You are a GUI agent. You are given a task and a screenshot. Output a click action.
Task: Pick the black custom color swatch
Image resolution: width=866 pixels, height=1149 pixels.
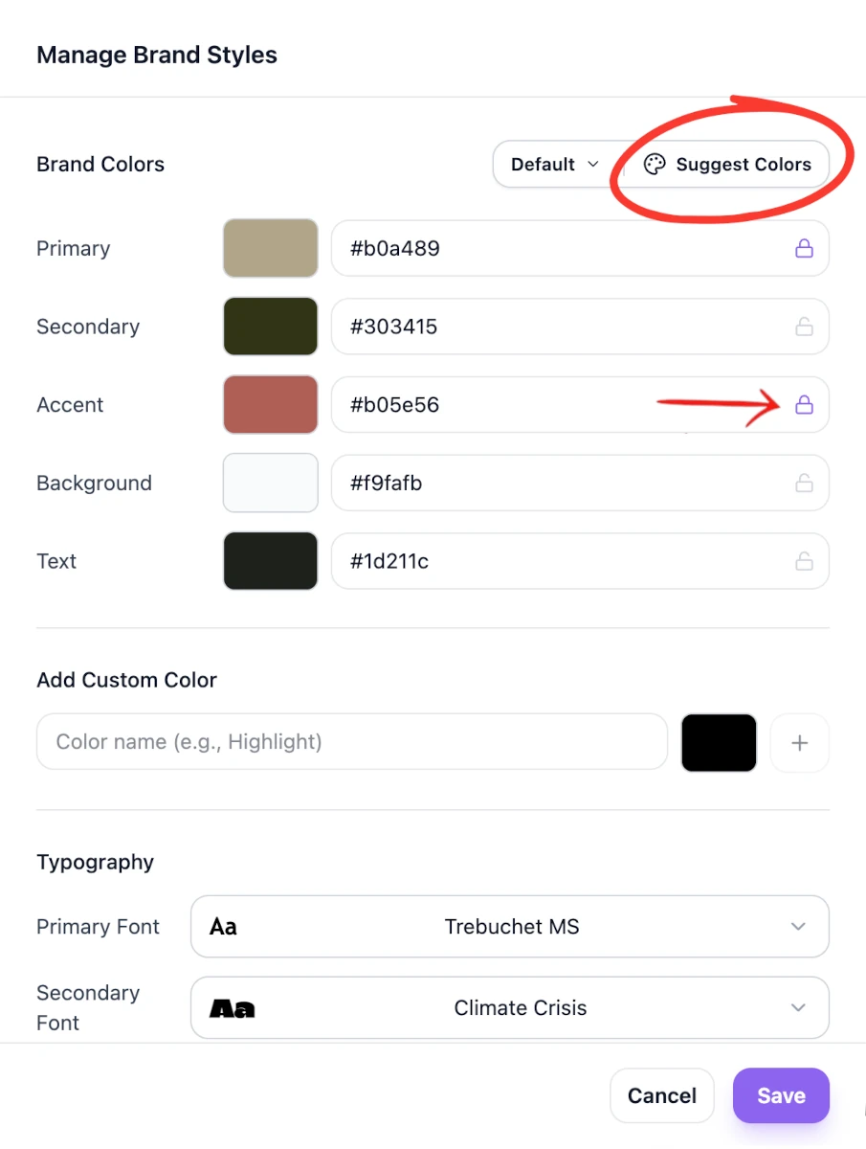pyautogui.click(x=719, y=742)
